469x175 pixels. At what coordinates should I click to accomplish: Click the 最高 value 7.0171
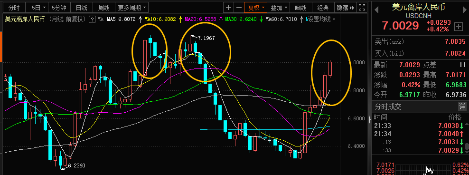[456, 75]
